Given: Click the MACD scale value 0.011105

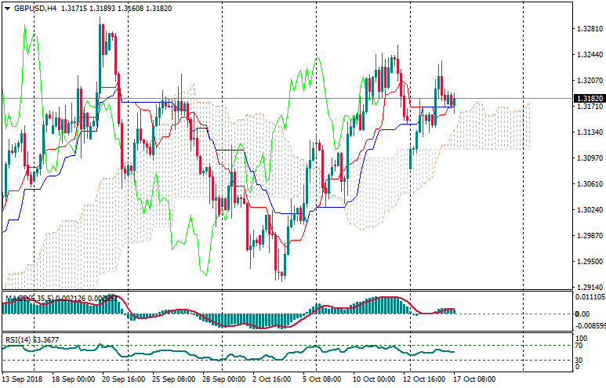Looking at the screenshot, I should pyautogui.click(x=590, y=298).
